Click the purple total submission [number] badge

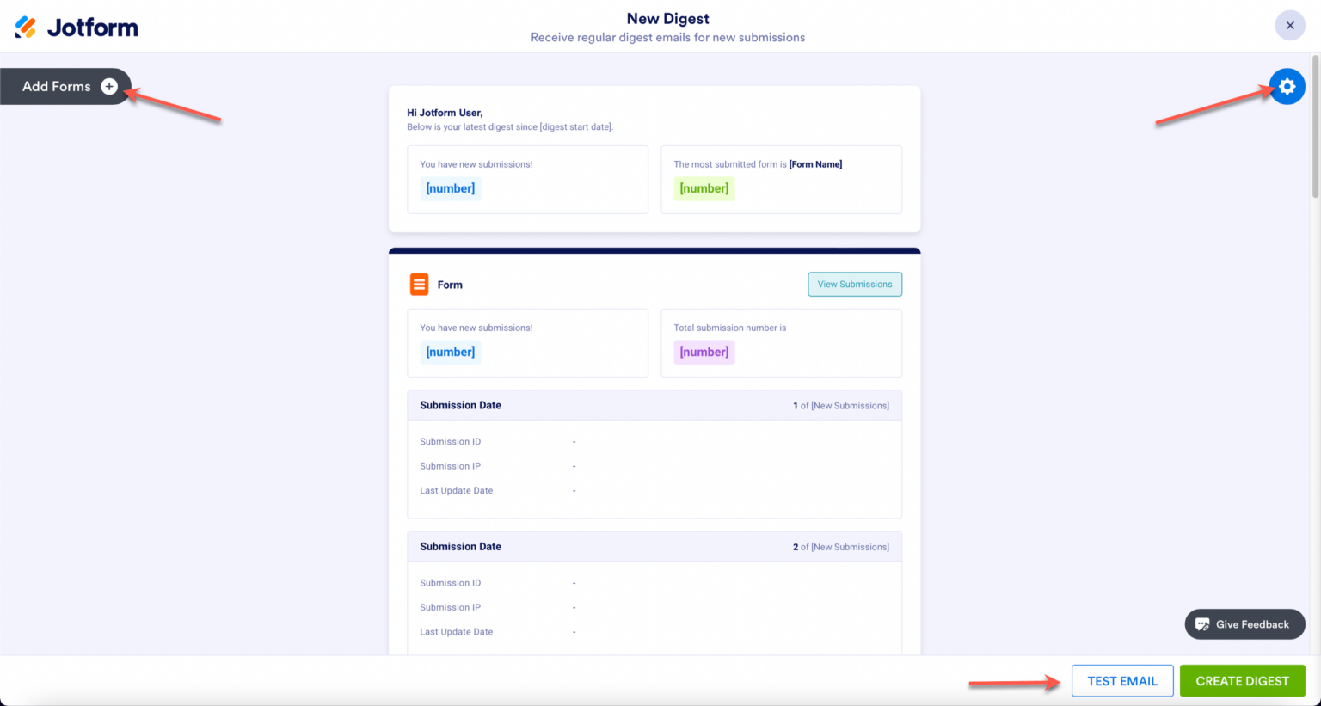tap(704, 352)
